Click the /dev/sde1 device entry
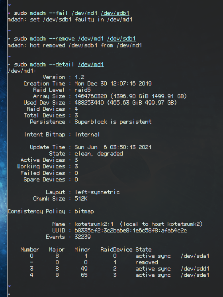223x297 pixels. (x=195, y=275)
